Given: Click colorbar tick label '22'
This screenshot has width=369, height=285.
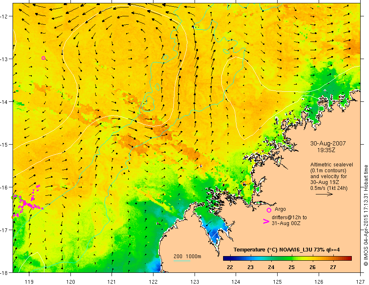Looking at the screenshot, I should (230, 267).
